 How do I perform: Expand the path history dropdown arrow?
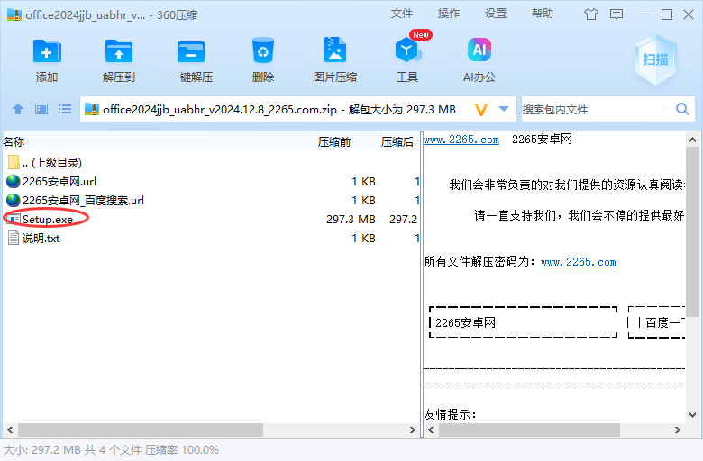pyautogui.click(x=504, y=109)
